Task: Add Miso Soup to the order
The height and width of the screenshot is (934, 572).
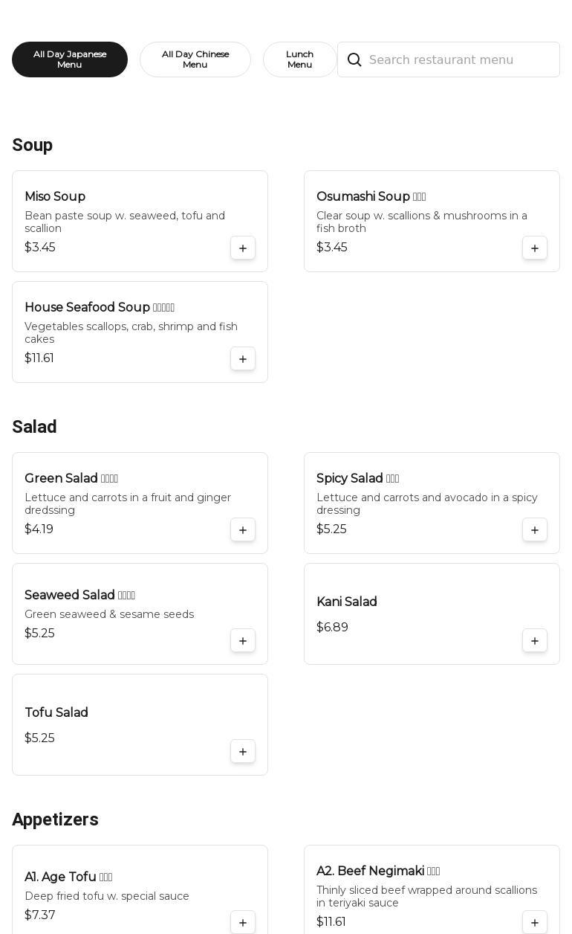Action: [x=243, y=248]
